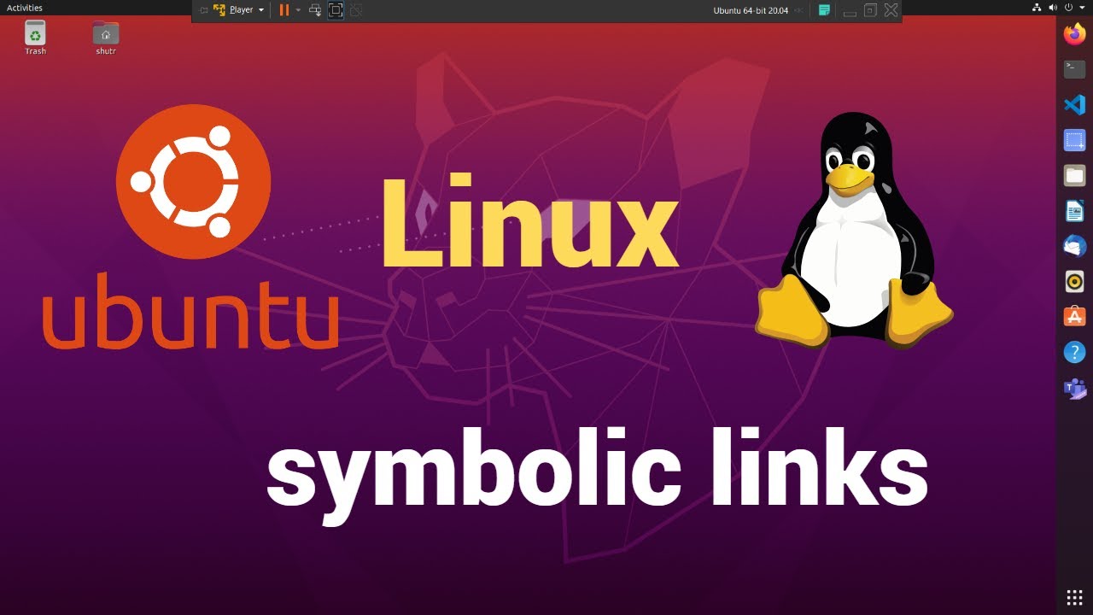This screenshot has height=615, width=1093.
Task: Open the Trash desktop icon
Action: pyautogui.click(x=35, y=38)
